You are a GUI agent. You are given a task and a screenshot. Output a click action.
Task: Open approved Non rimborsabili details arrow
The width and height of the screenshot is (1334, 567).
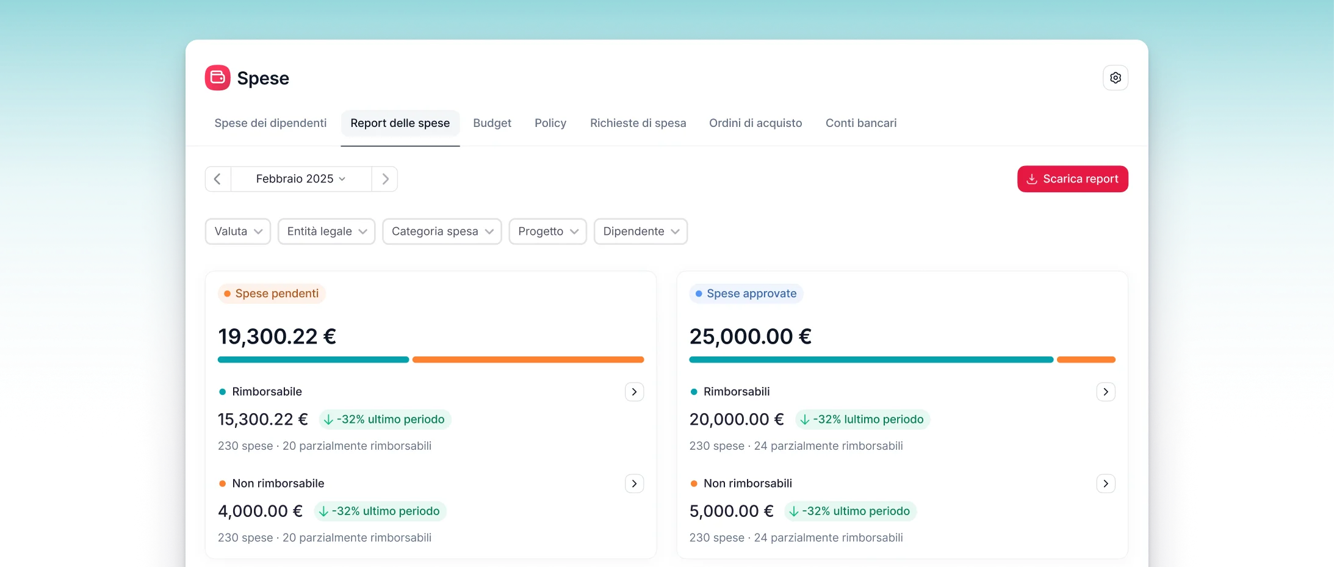click(1105, 483)
